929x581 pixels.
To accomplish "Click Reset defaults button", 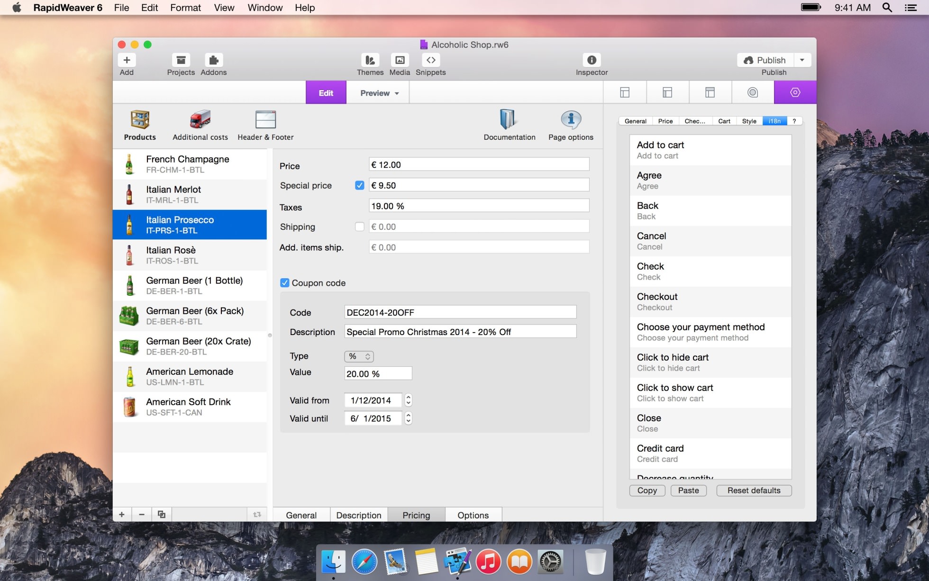I will point(754,490).
